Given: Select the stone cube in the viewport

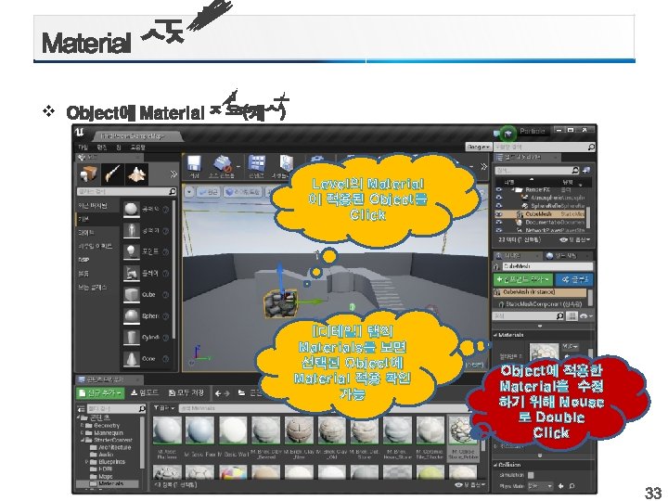Looking at the screenshot, I should click(280, 303).
